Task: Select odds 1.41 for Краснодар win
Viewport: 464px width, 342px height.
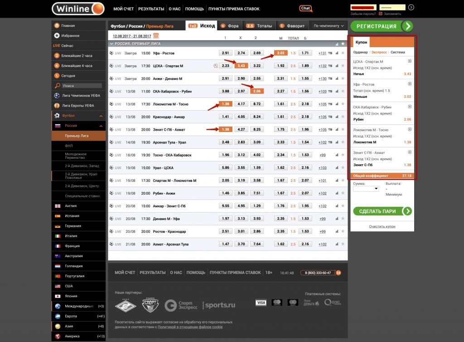Action: coord(225,117)
